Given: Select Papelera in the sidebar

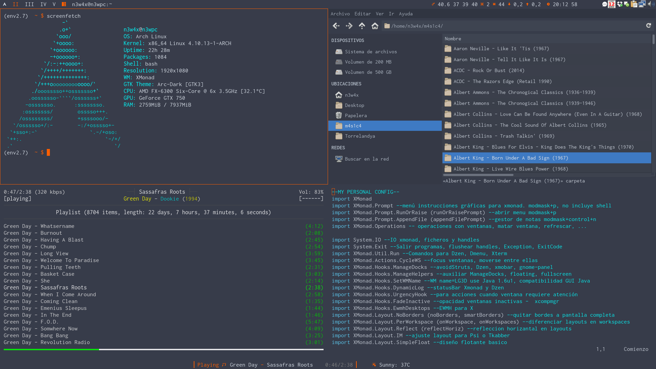Looking at the screenshot, I should 356,115.
